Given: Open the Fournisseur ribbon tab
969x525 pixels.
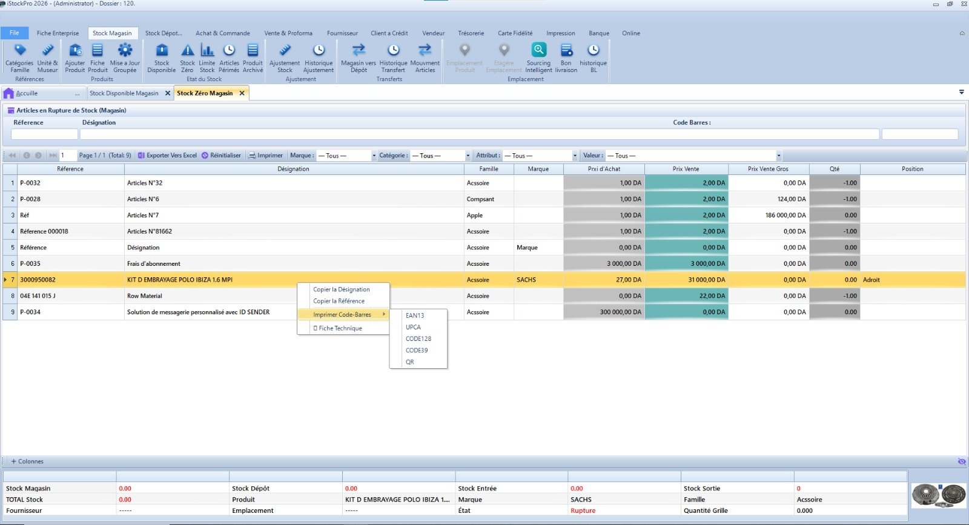Looking at the screenshot, I should coord(342,33).
